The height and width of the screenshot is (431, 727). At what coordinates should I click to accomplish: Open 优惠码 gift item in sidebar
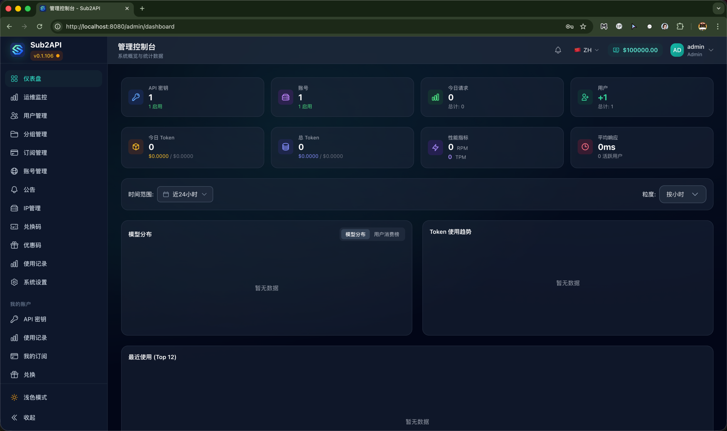point(32,245)
